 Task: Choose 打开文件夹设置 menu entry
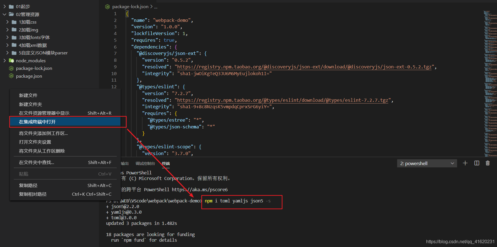coord(65,142)
